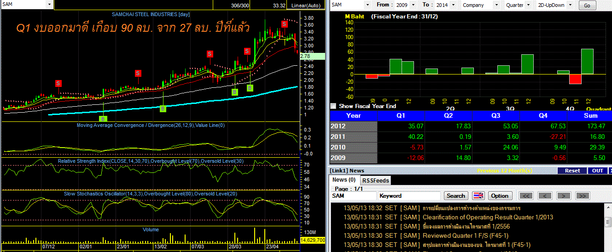Open news 'Reviewed Quarter 1 F/S (F45-1)'
This screenshot has height=252, width=612.
(x=466, y=235)
